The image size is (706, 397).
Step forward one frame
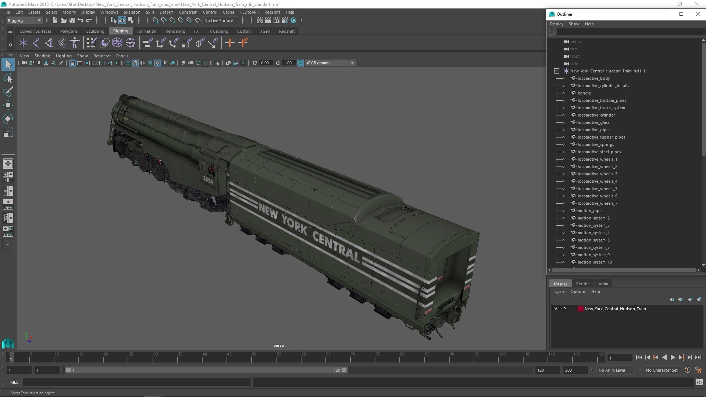[689, 357]
